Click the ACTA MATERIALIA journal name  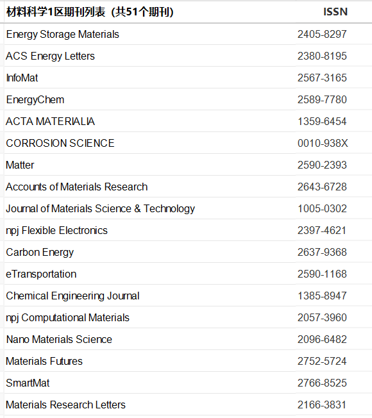click(x=50, y=122)
